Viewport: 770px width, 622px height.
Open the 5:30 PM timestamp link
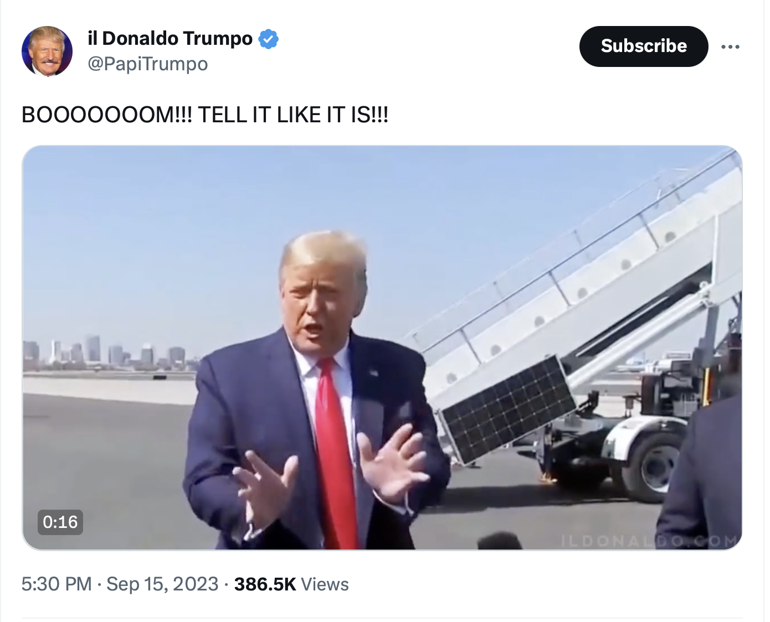point(57,584)
